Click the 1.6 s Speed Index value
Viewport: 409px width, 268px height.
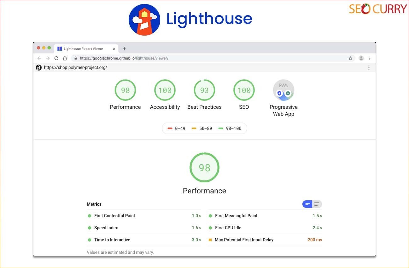tap(197, 228)
